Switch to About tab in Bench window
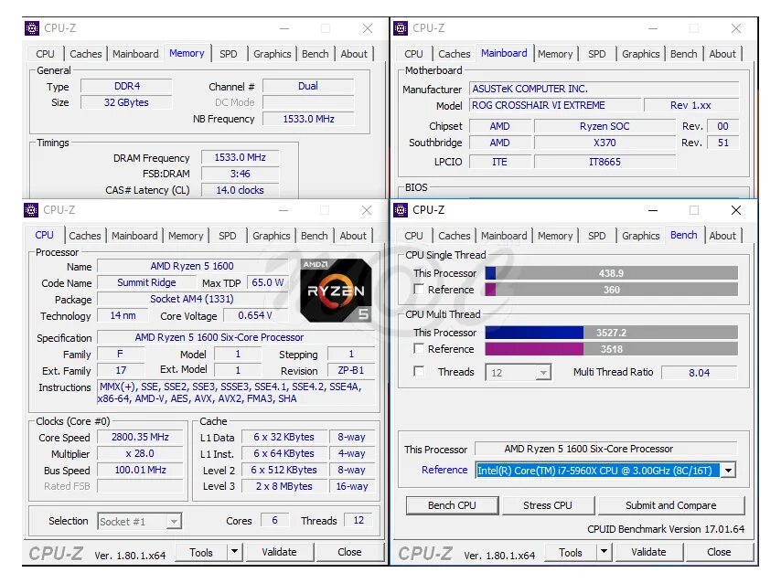 coord(722,236)
